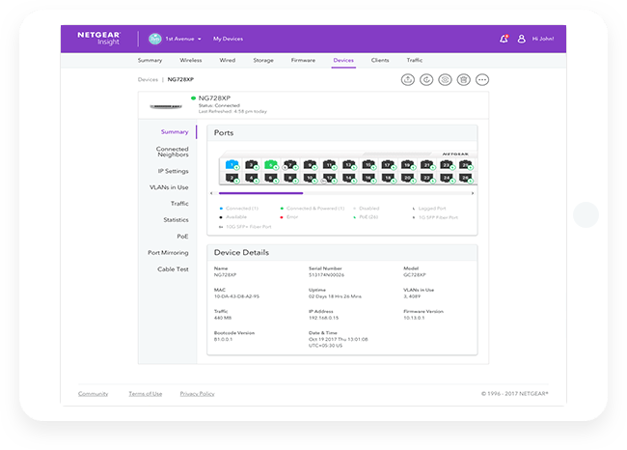Open the three-dots more options icon

[x=482, y=80]
